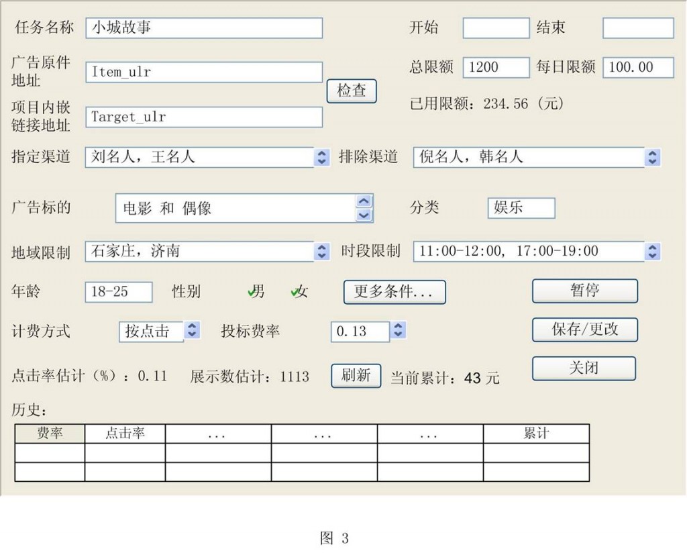687x553 pixels.
Task: Click the 展示数估计: 1113 text
Action: 250,376
